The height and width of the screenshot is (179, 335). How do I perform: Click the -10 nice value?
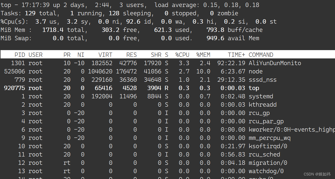click(x=79, y=63)
